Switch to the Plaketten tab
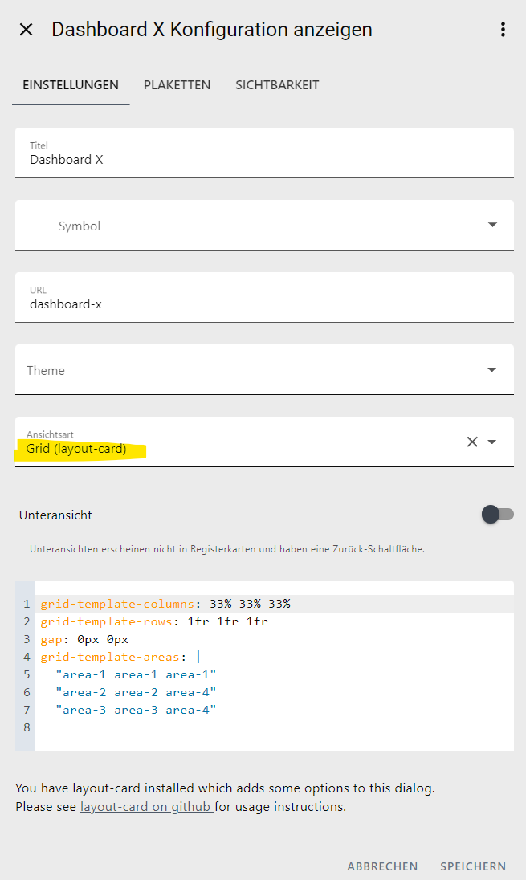Viewport: 526px width, 880px height. pos(177,85)
